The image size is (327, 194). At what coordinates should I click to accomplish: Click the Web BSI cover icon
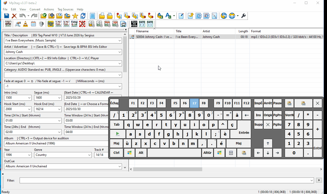(x=107, y=24)
